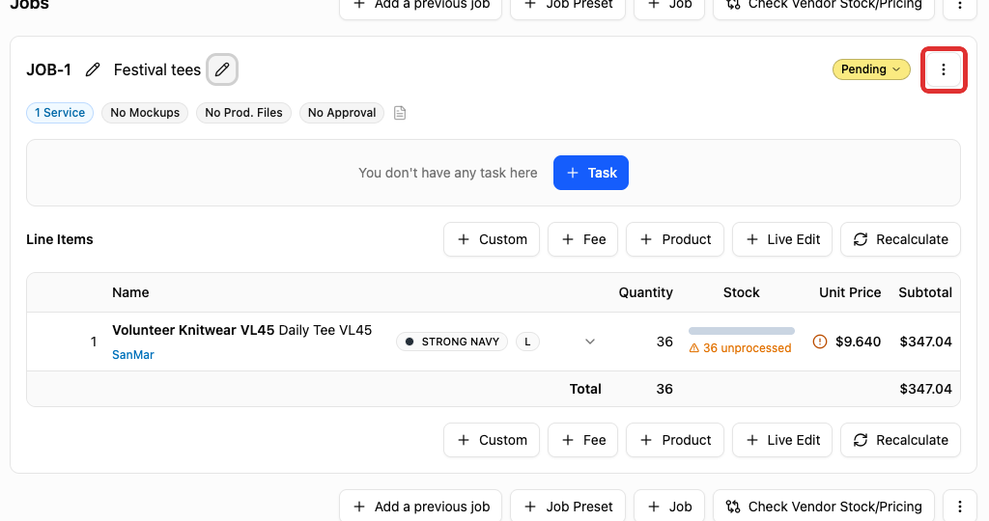Image resolution: width=989 pixels, height=521 pixels.
Task: Click the pencil icon next to JOB-1
Action: coord(93,69)
